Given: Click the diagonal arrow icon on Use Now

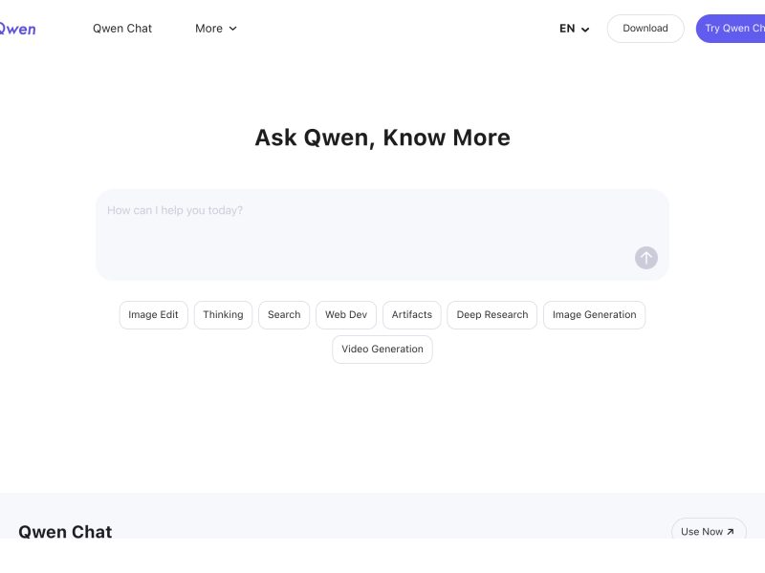Looking at the screenshot, I should (x=731, y=532).
